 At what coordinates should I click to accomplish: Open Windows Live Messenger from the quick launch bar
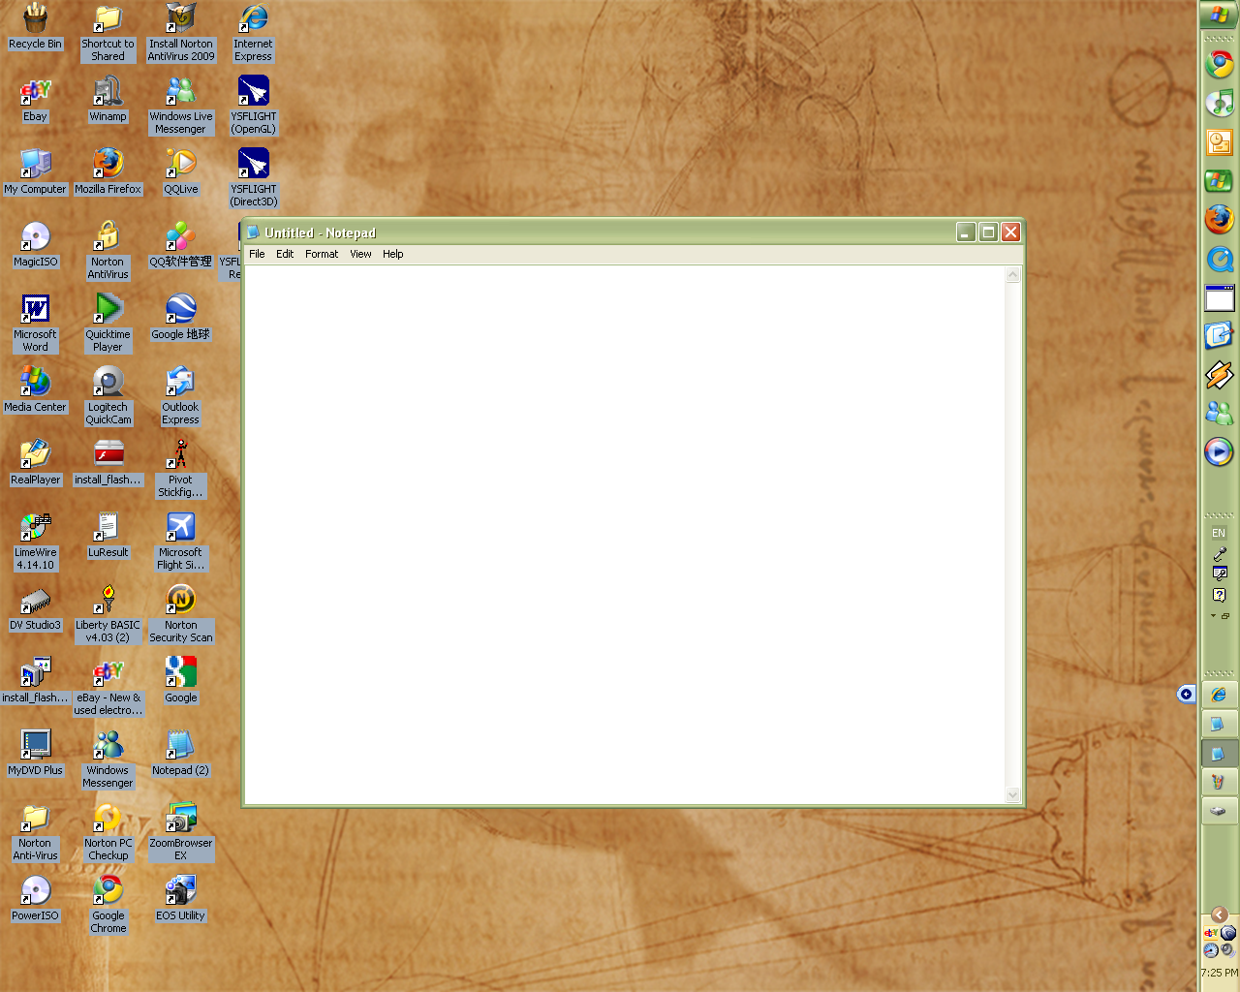(x=1219, y=412)
